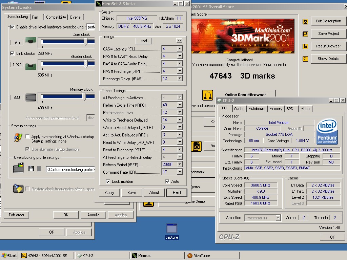Click the memory clock chip icon
Viewport: 347px width, 260px height.
31,97
